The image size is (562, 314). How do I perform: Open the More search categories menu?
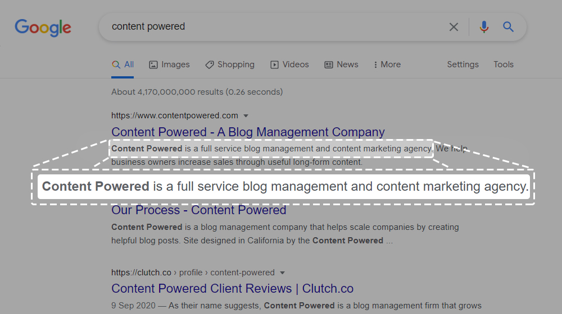pyautogui.click(x=387, y=64)
